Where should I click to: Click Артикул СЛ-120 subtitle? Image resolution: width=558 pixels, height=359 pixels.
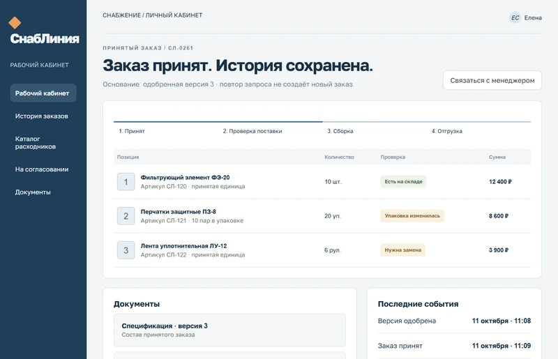click(x=193, y=186)
